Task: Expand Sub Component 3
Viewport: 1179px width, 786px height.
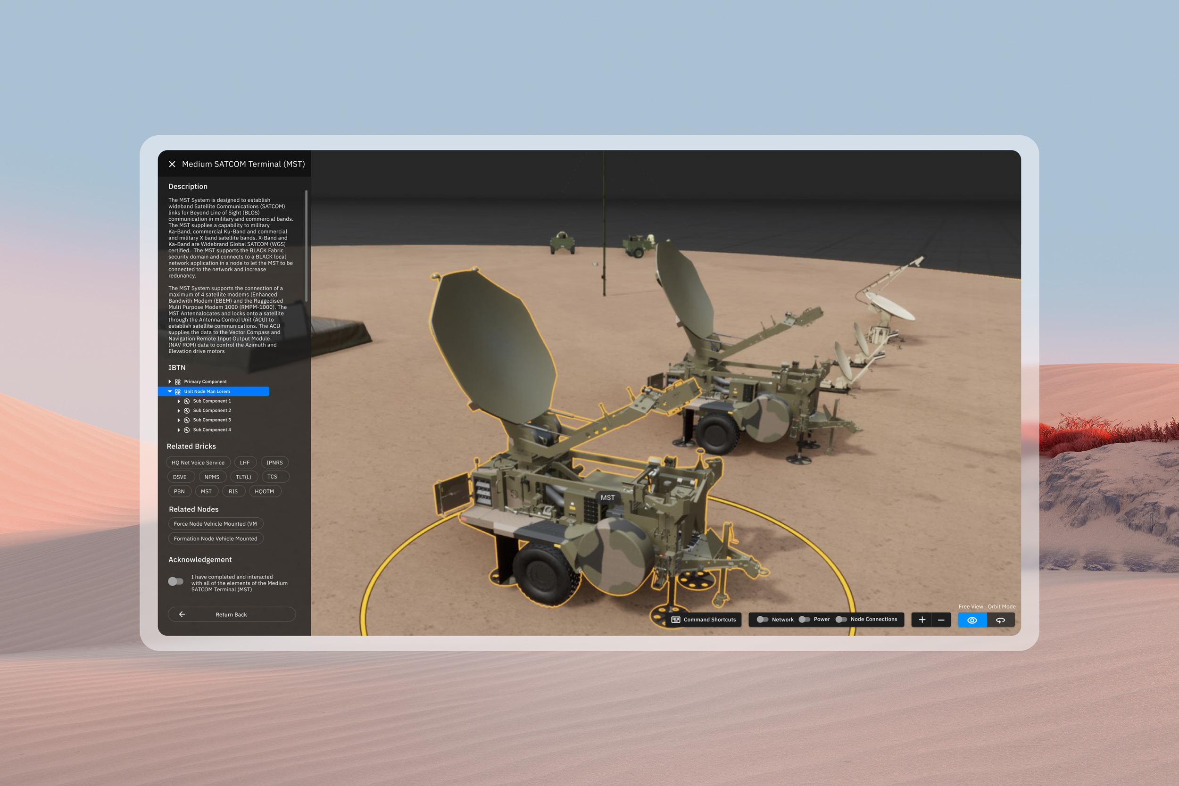Action: 178,420
